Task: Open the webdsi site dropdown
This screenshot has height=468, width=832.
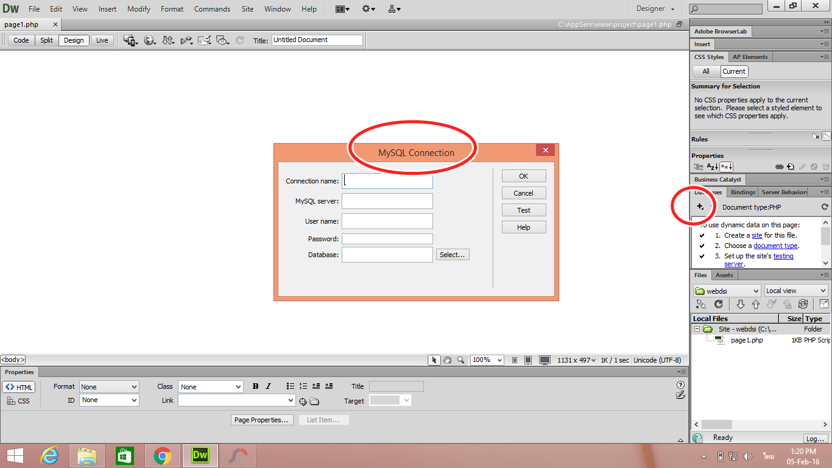Action: coord(727,291)
